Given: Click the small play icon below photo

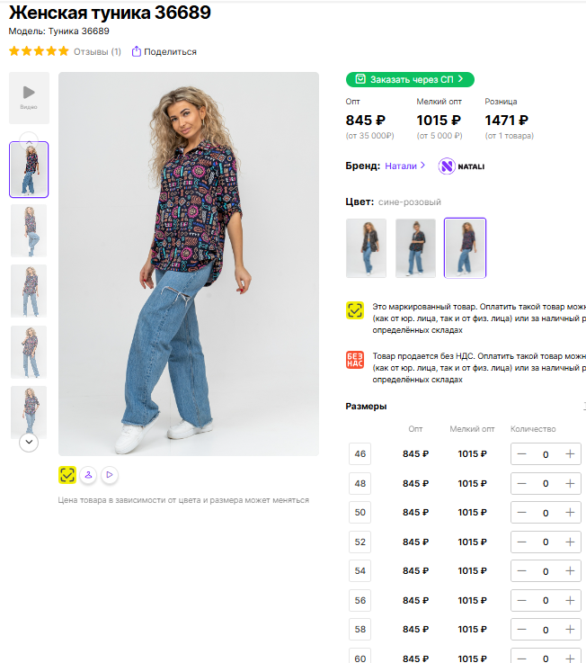Looking at the screenshot, I should point(110,475).
